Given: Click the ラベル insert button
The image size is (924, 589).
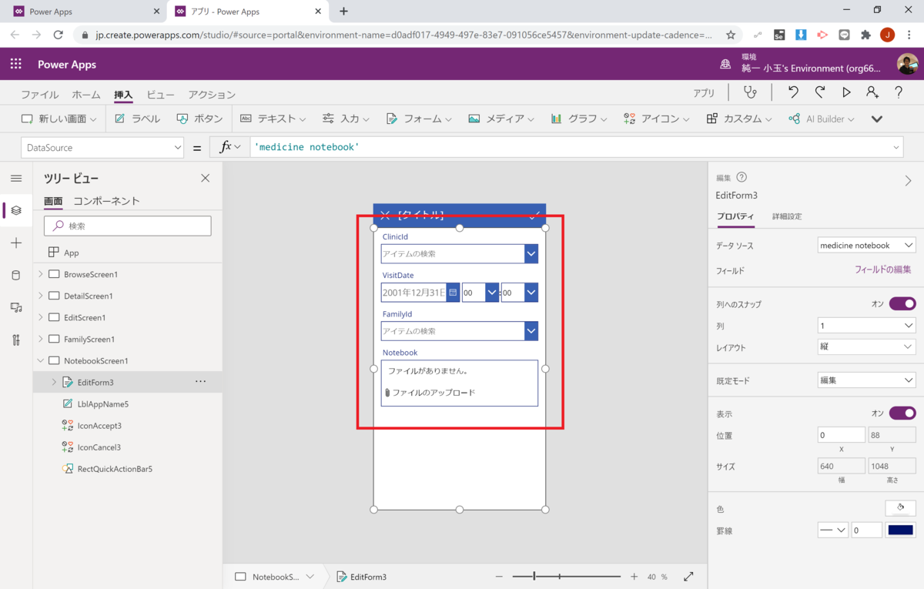Looking at the screenshot, I should point(138,119).
